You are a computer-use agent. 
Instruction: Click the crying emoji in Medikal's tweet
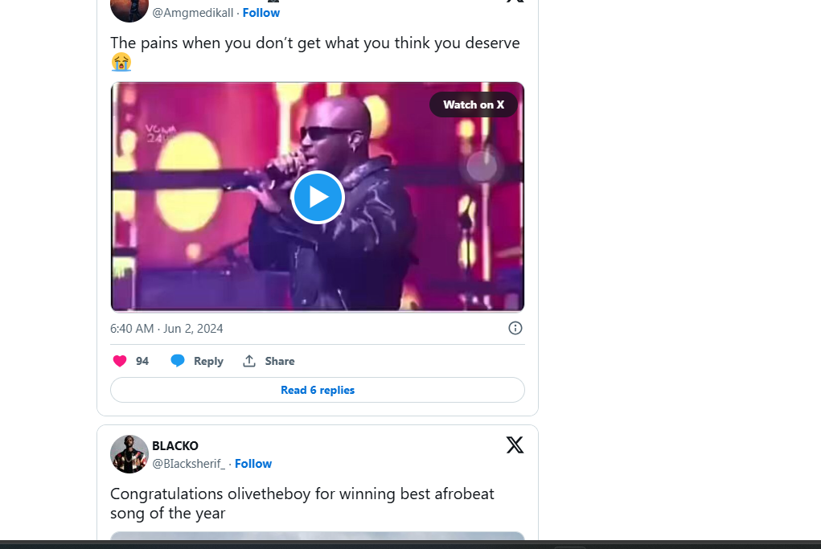pyautogui.click(x=121, y=63)
